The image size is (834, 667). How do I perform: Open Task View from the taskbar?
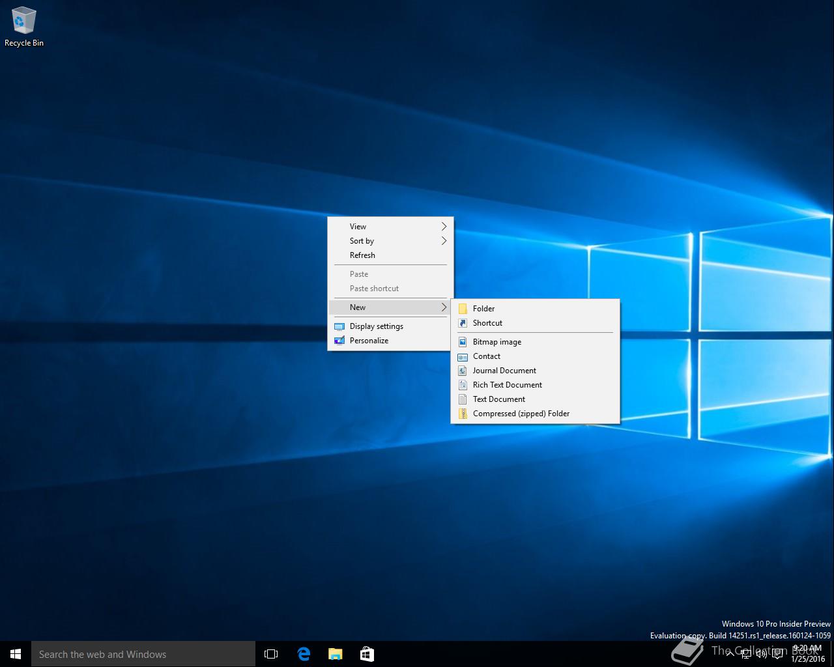(271, 654)
